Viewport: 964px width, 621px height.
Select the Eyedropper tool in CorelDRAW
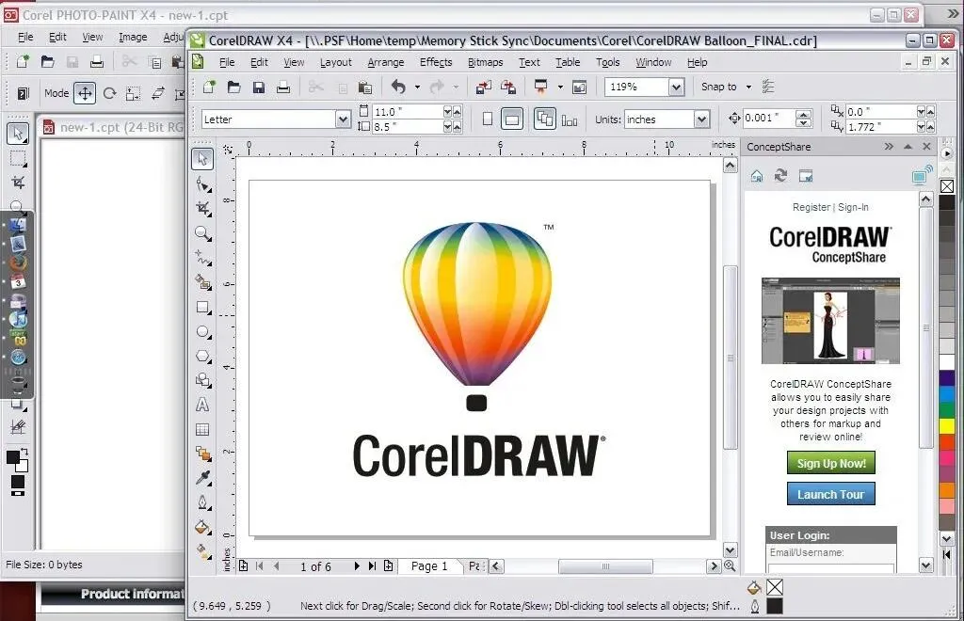tap(203, 478)
